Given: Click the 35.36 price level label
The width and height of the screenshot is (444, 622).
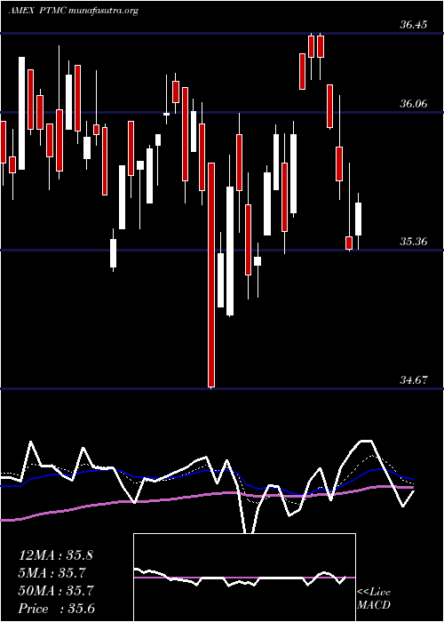Looking at the screenshot, I should click(413, 241).
